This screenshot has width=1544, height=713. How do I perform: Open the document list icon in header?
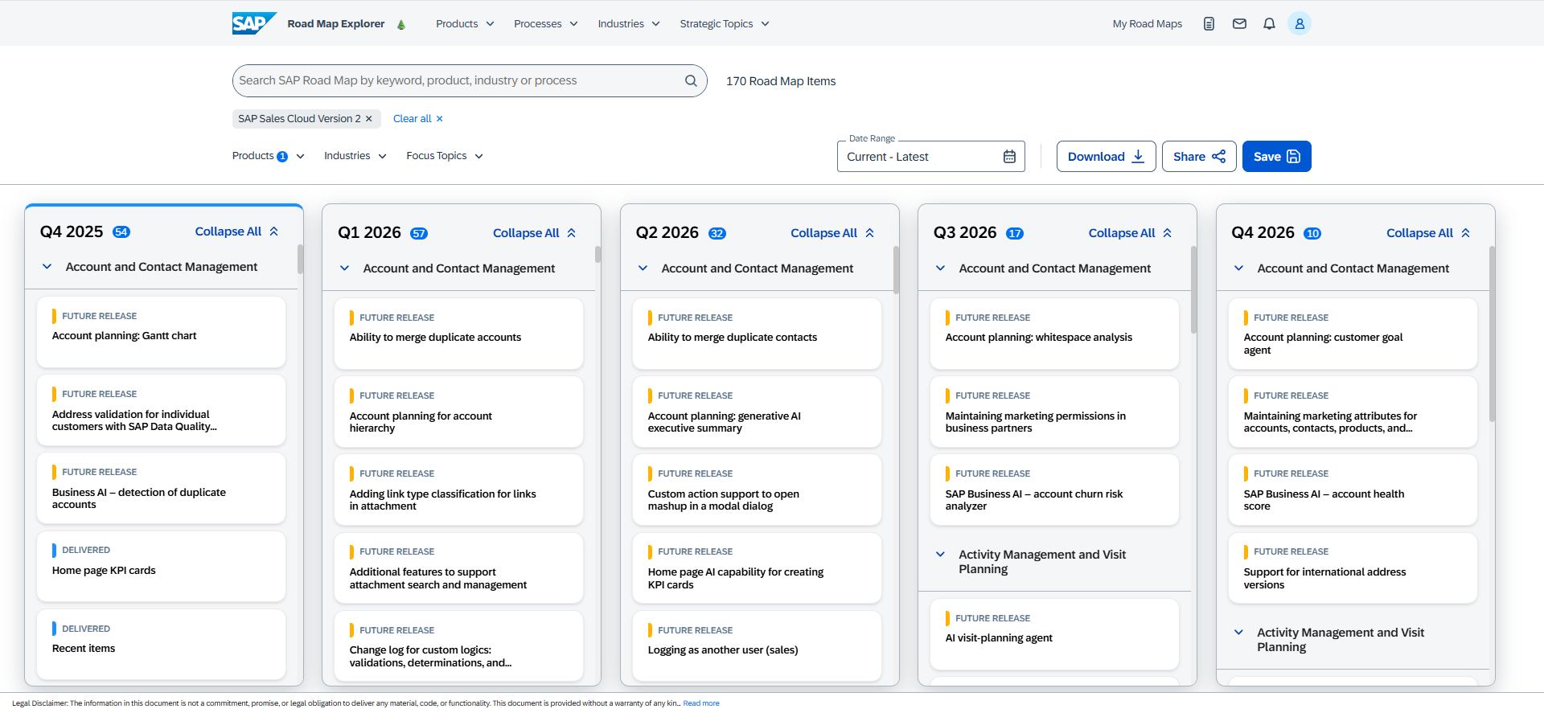pyautogui.click(x=1209, y=24)
